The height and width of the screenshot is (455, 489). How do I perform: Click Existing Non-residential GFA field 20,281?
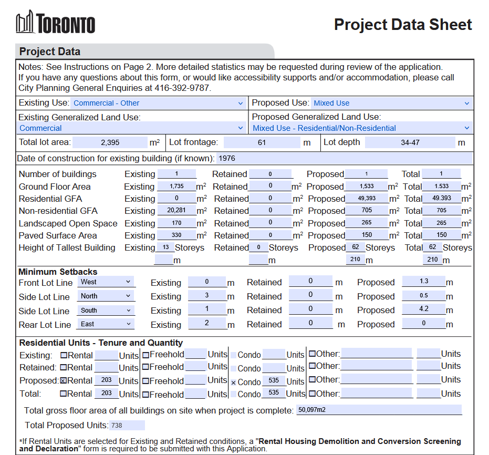point(176,210)
